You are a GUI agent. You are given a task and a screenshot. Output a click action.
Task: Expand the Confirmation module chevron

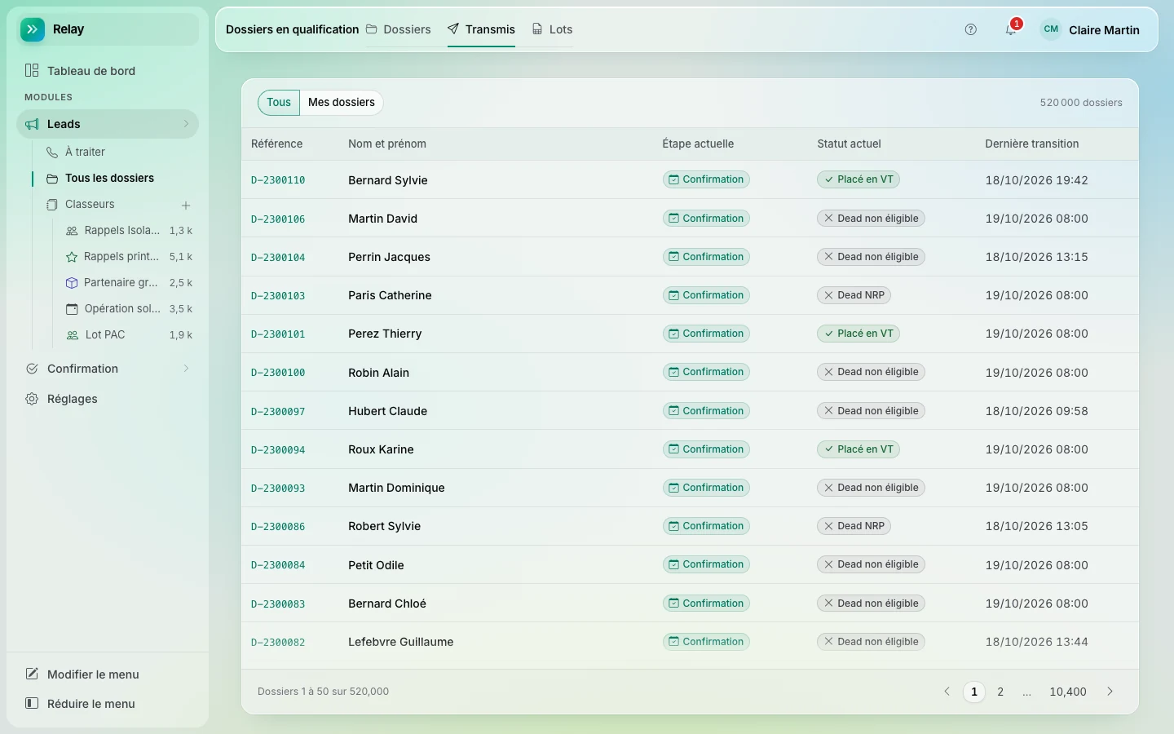[x=186, y=369]
